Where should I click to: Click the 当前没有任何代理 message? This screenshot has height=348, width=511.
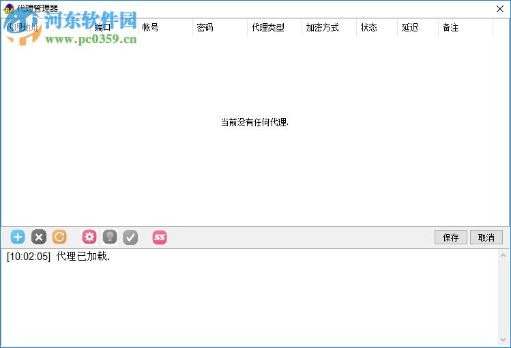coord(255,123)
